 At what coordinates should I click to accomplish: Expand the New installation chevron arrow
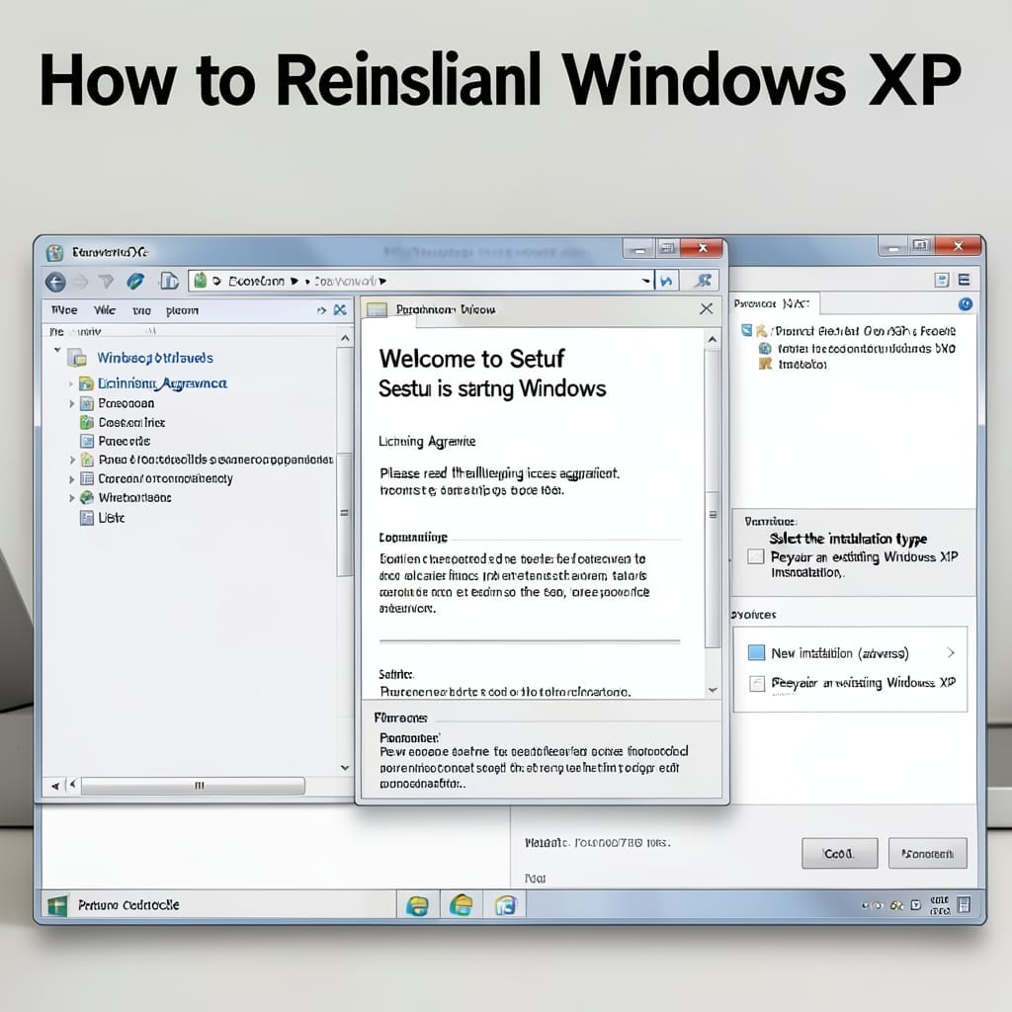click(x=951, y=652)
